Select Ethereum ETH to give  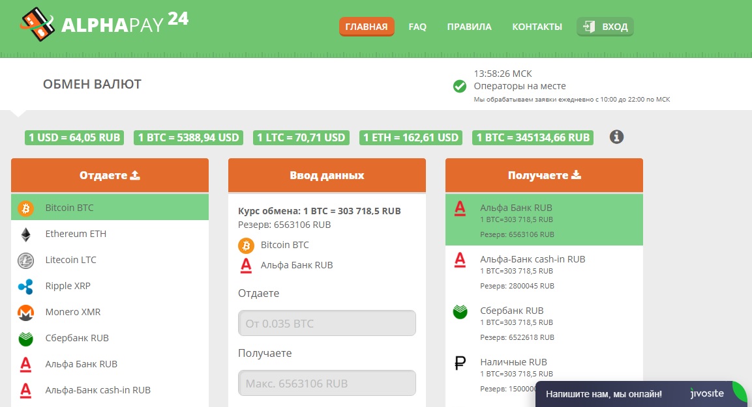pos(110,234)
